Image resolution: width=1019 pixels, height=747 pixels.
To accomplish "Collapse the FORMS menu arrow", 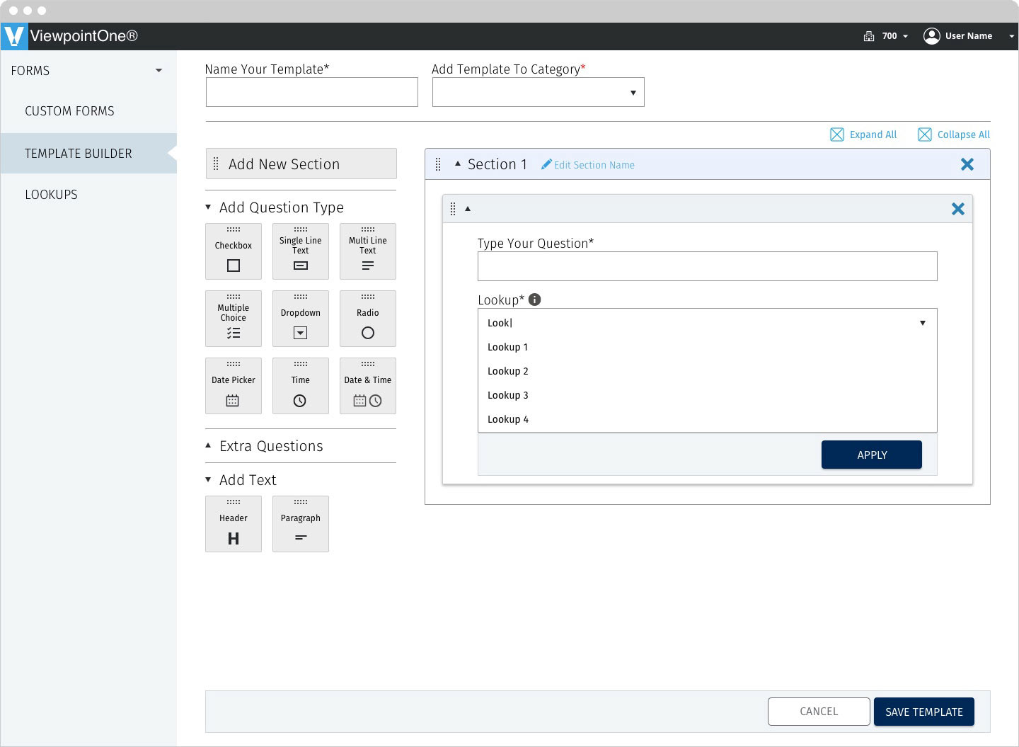I will pos(159,70).
